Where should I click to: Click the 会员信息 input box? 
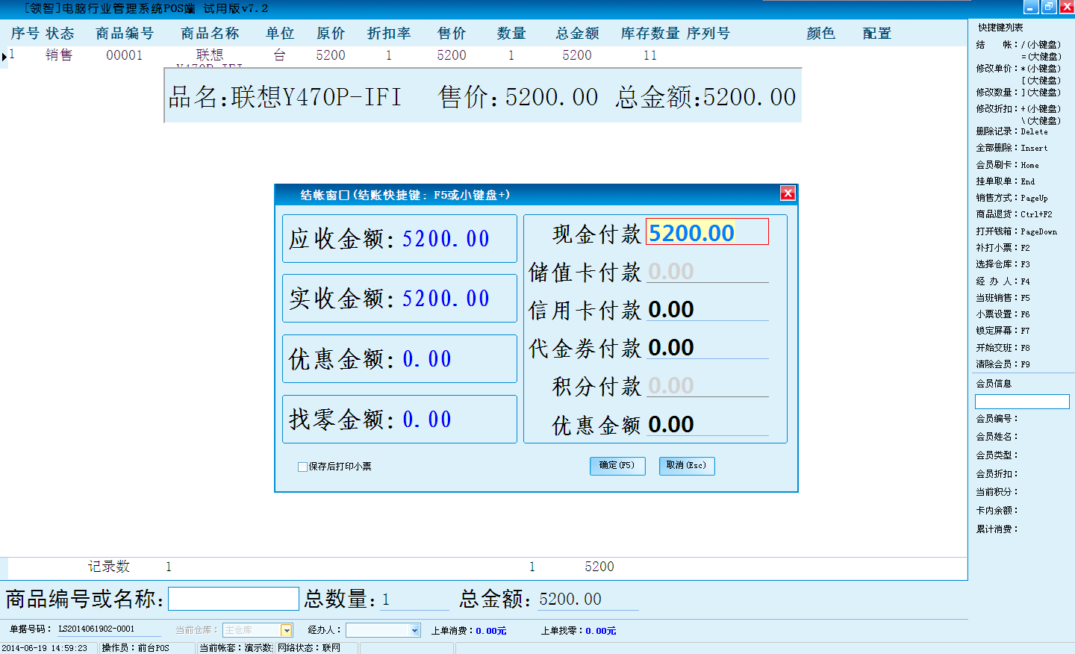[x=1022, y=402]
